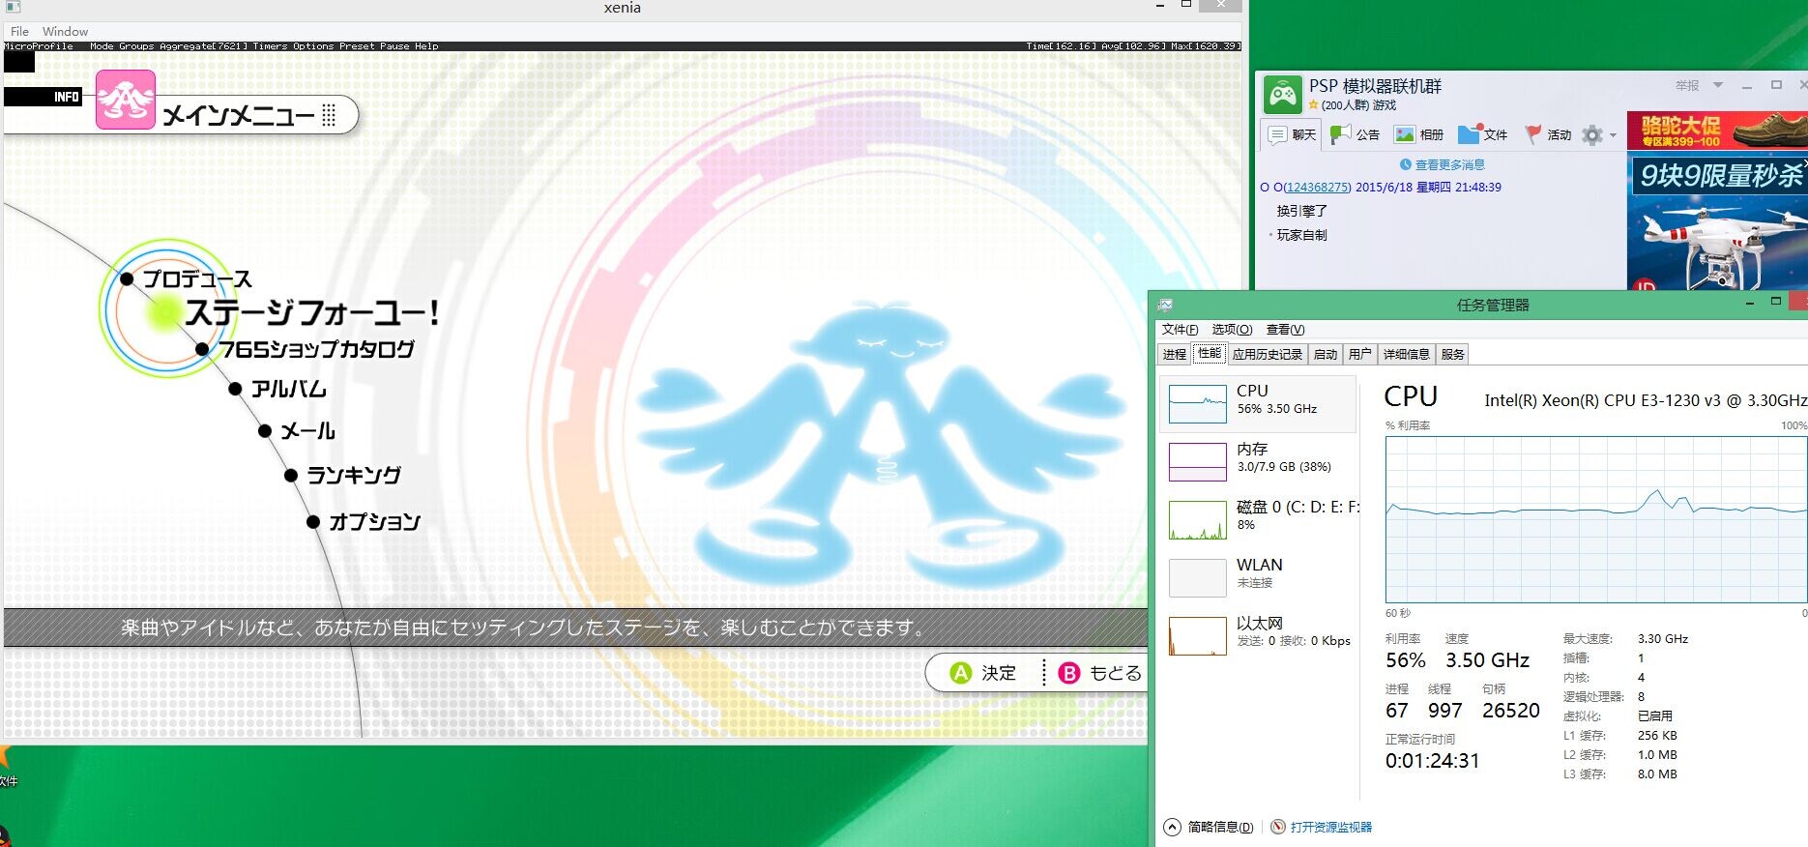This screenshot has width=1808, height=847.
Task: Click the megaphone icon beside 公告
Action: click(1340, 134)
